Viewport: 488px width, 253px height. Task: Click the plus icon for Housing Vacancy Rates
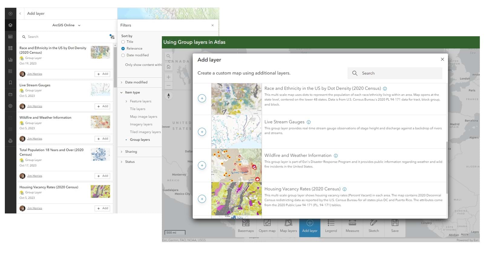202,199
